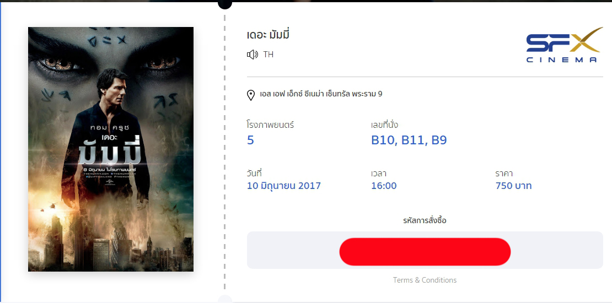
Task: Click the speaker audio language icon
Action: coord(253,55)
